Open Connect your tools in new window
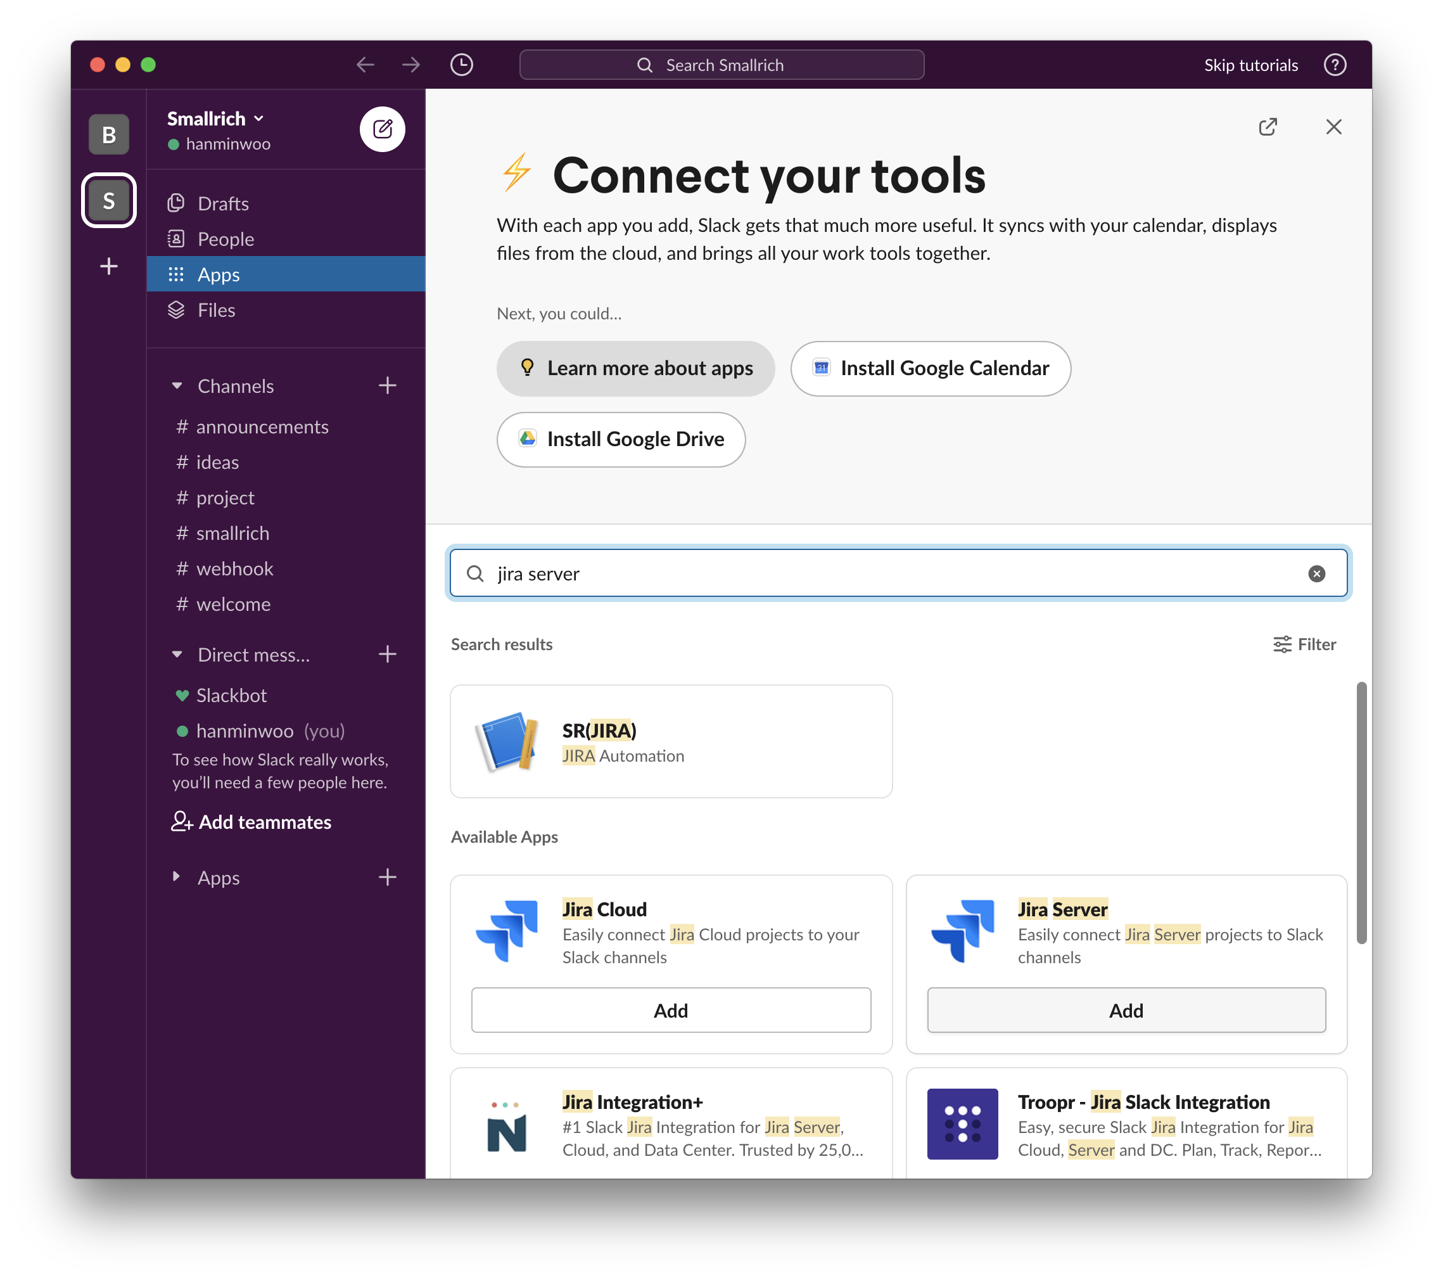Viewport: 1443px width, 1280px height. pos(1267,127)
